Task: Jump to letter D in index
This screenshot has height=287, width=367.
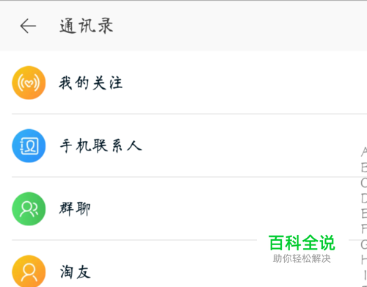Action: (x=364, y=198)
